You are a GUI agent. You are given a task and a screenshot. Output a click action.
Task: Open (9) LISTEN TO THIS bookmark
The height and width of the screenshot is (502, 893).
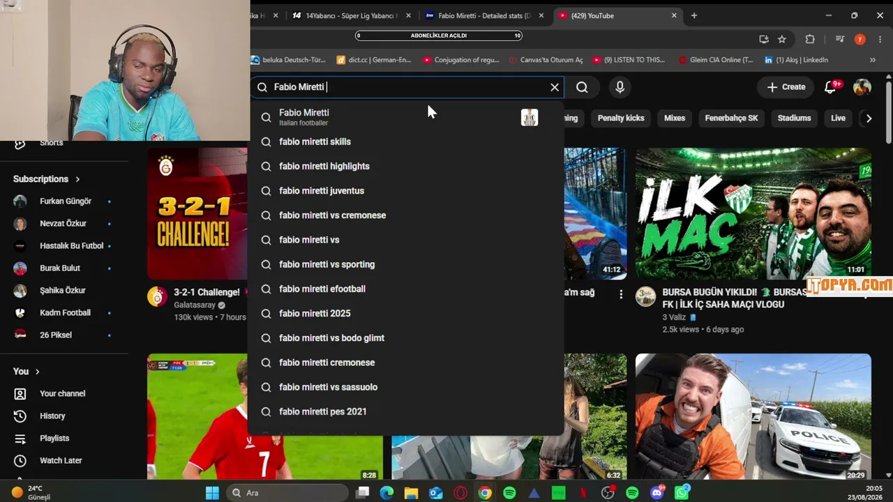point(629,60)
